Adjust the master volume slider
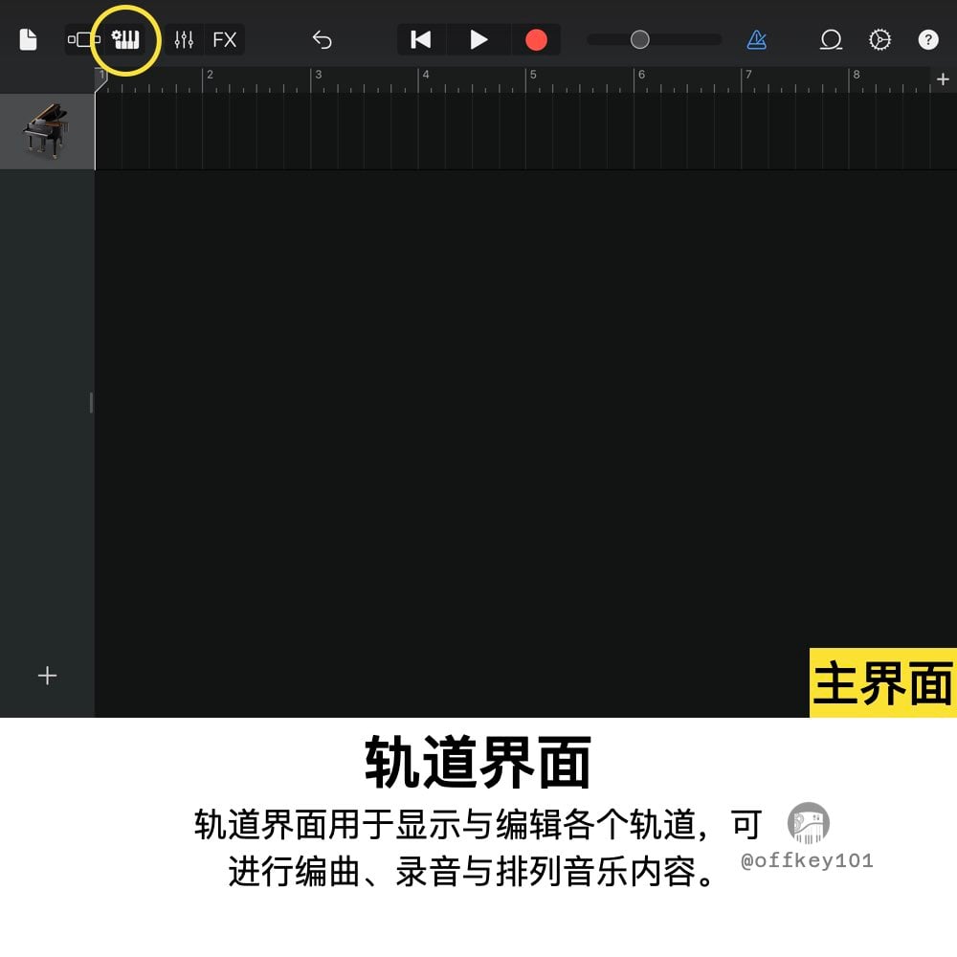957x957 pixels. 639,39
